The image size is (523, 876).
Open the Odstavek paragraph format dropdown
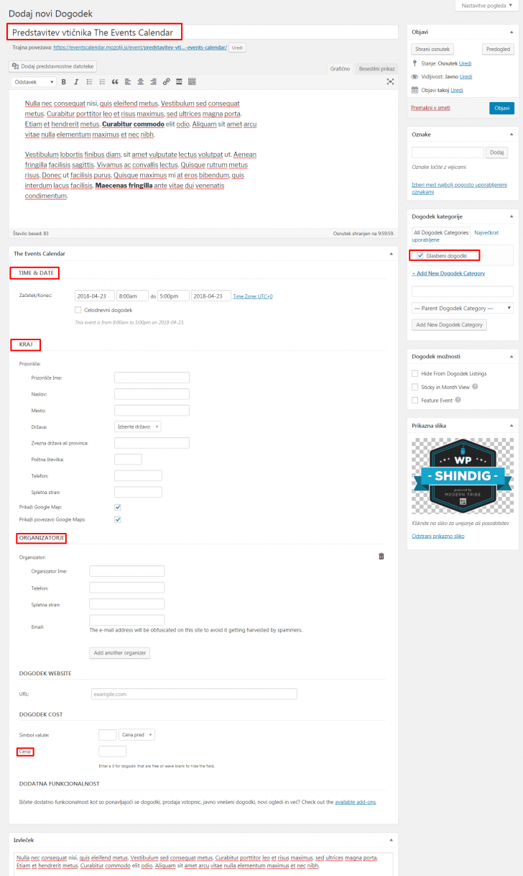coord(34,82)
